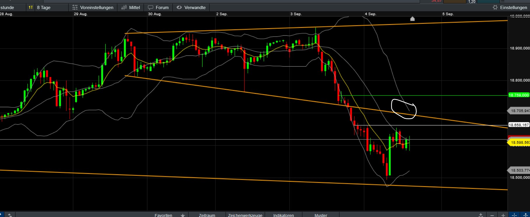Screen dimensions: 530x217
Task: Click the house marker on the chart
Action: coord(412,19)
